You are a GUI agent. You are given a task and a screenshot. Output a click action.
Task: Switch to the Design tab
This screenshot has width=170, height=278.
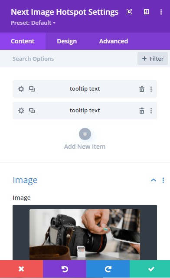(x=67, y=41)
